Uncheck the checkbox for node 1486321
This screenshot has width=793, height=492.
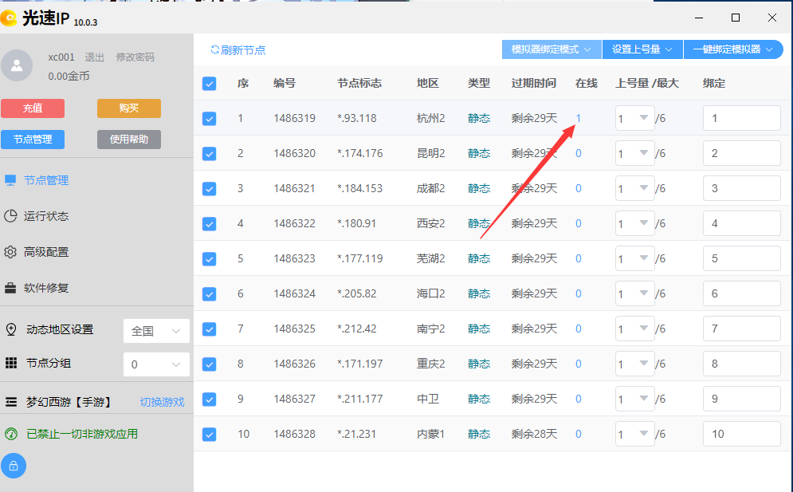pos(209,189)
